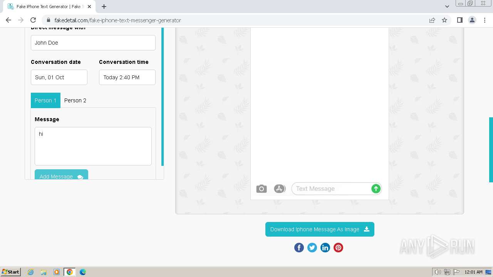The image size is (493, 277).
Task: Go forward in browser history
Action: click(21, 20)
